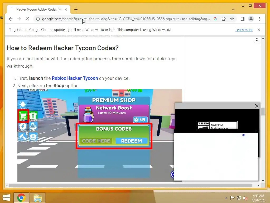Click the Premium Shop screenshot image
The width and height of the screenshot is (270, 203).
pyautogui.click(x=99, y=135)
